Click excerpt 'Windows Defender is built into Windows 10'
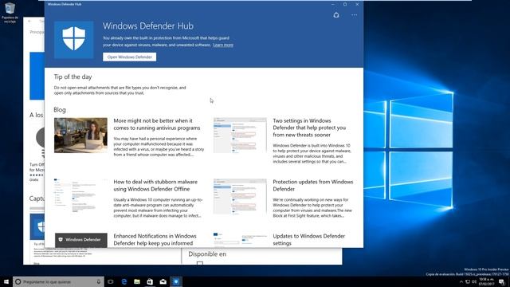Screen dimensions: 510x287 (x=312, y=154)
